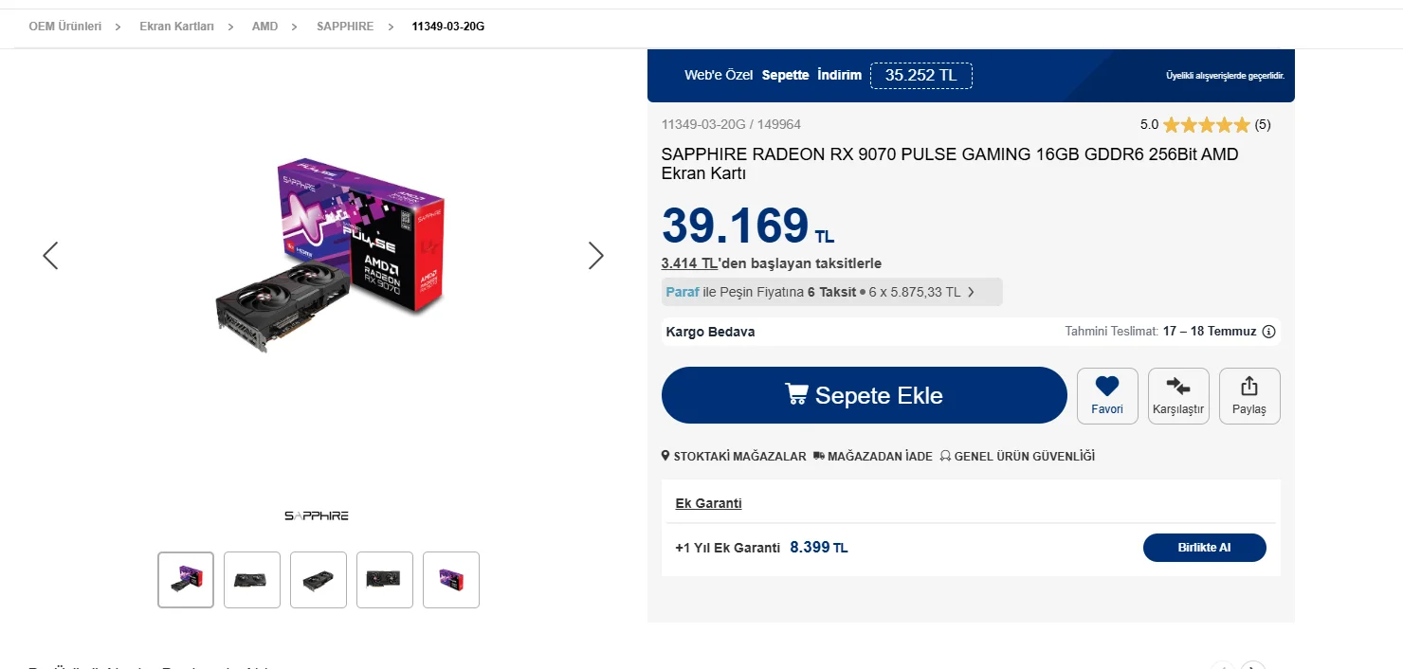1403x669 pixels.
Task: Share product via Paylaş icon
Action: pyautogui.click(x=1249, y=396)
